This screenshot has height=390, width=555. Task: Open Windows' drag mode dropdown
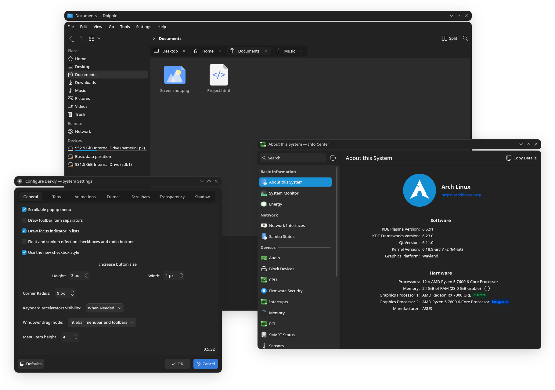[x=102, y=322]
